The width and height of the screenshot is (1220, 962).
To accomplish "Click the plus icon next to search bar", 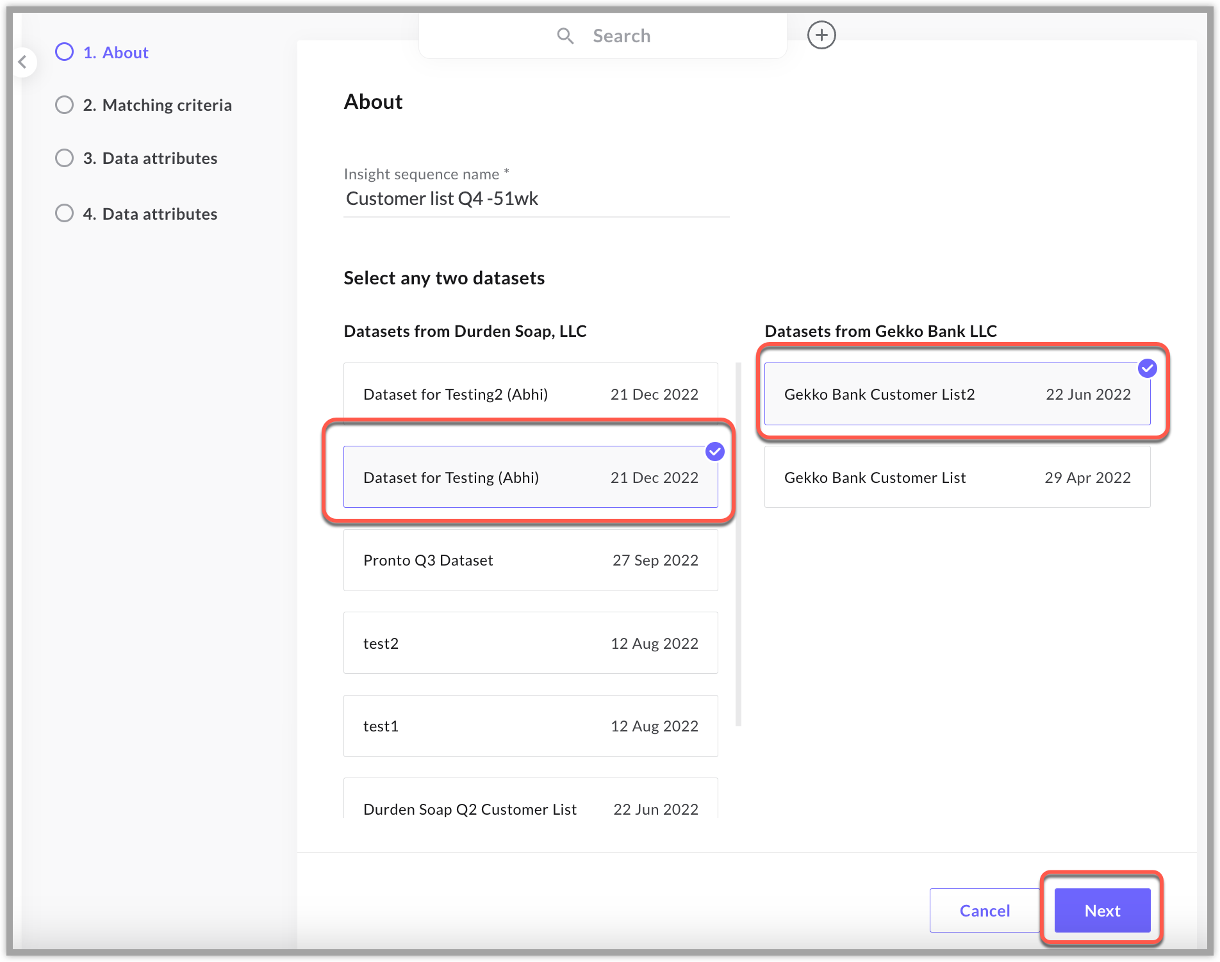I will (821, 35).
